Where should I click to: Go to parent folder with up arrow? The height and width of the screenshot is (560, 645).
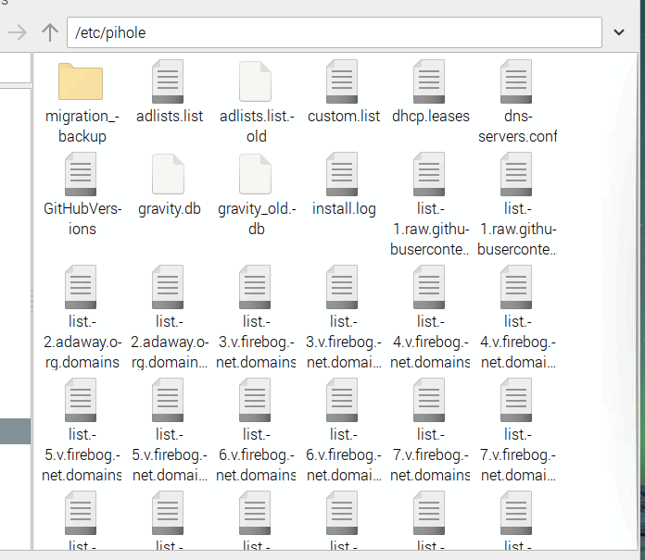50,32
